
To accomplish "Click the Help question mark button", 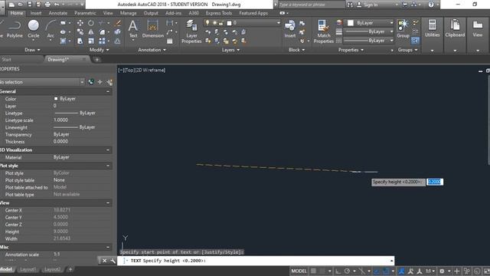I will [431, 5].
